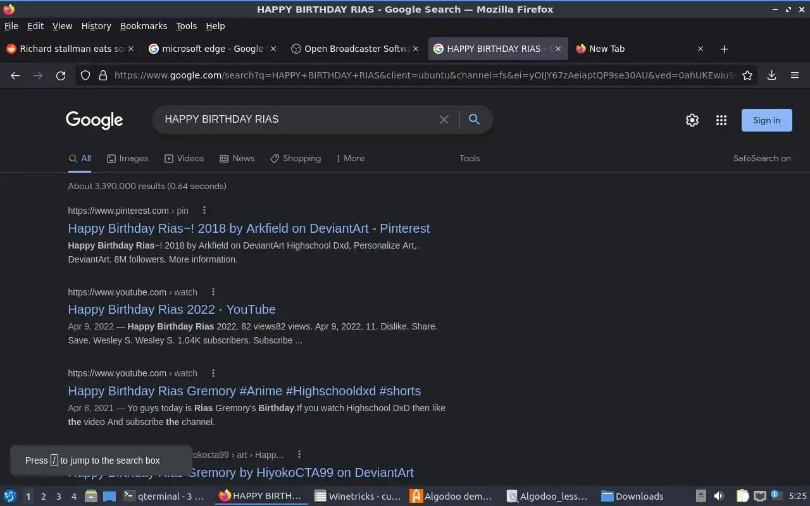Click the removable media tray icon
The width and height of the screenshot is (810, 506).
701,496
